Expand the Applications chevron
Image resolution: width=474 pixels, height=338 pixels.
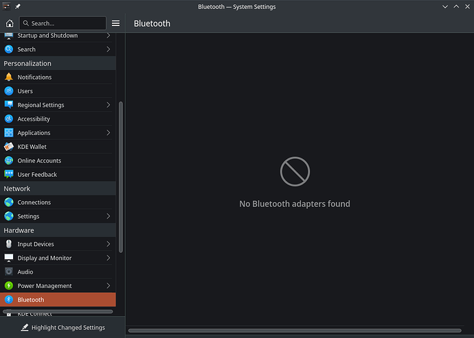coord(109,132)
